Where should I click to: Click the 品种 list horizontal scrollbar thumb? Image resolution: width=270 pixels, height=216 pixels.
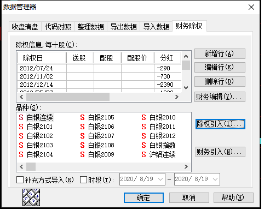click(x=31, y=166)
